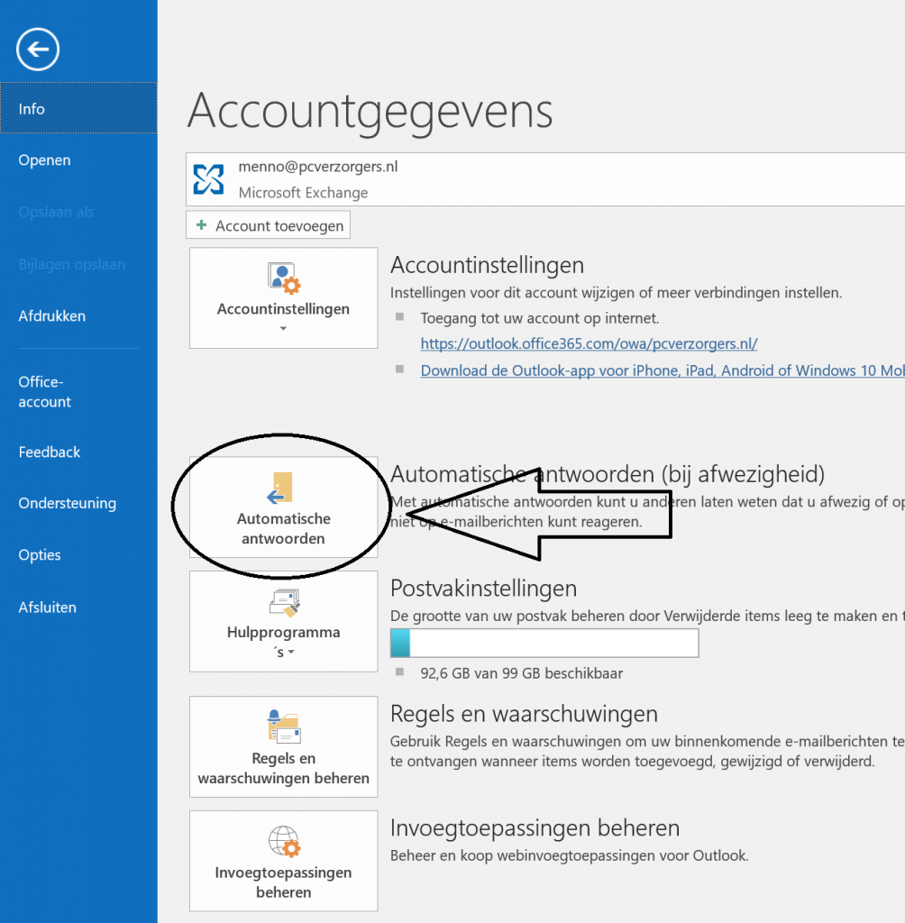
Task: Click the Microsoft Exchange account icon
Action: click(208, 179)
